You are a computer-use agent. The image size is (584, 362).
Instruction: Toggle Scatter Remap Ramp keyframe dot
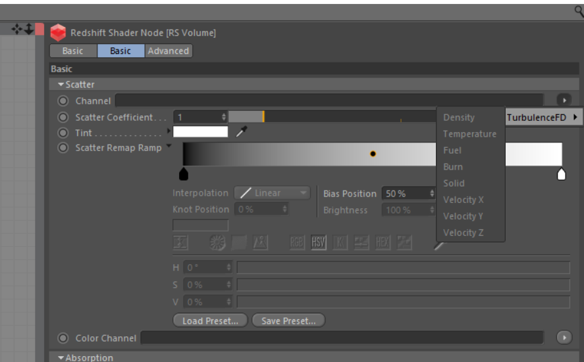(x=63, y=148)
